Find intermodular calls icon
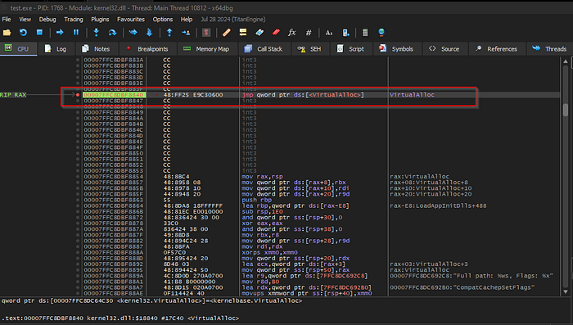This screenshot has height=325, width=573. pos(345,33)
